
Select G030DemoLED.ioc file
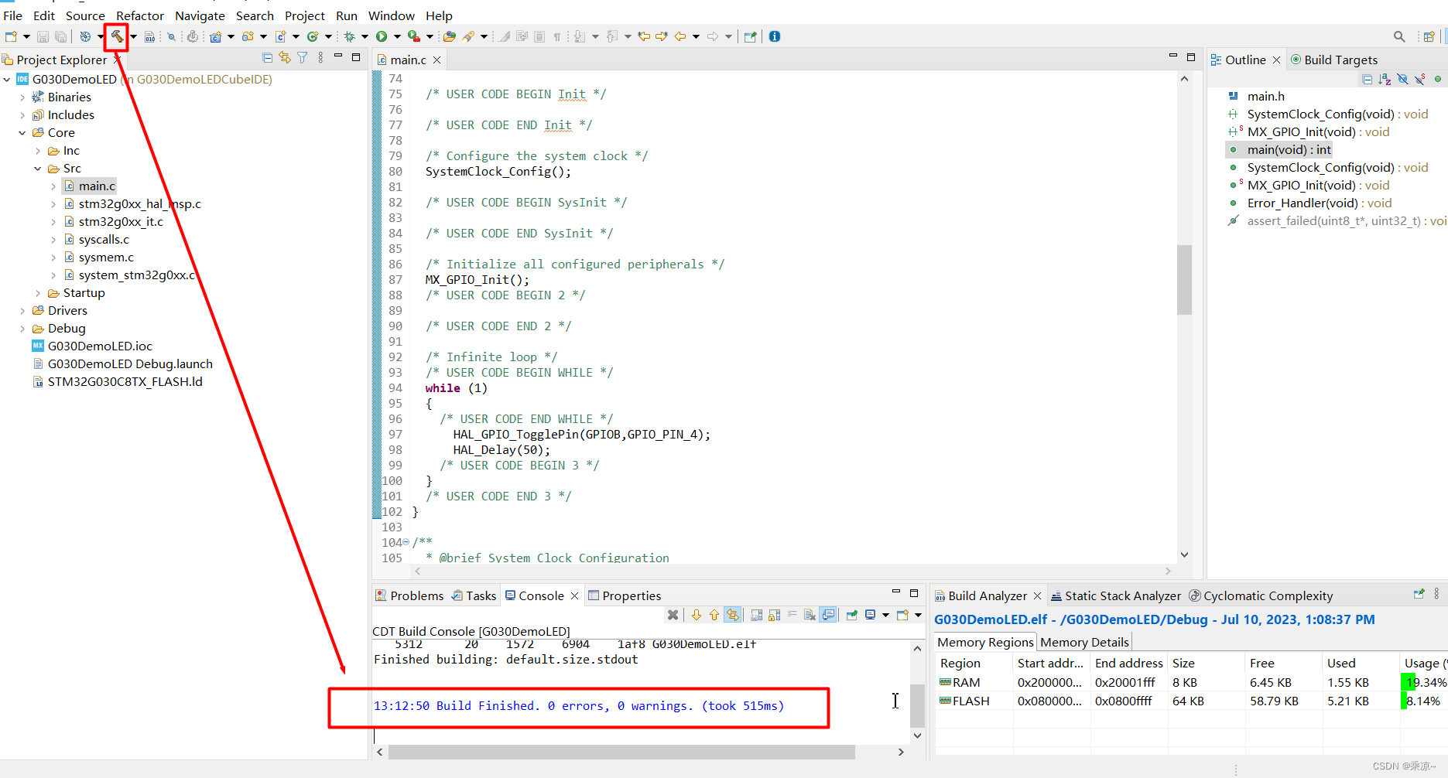pos(92,346)
